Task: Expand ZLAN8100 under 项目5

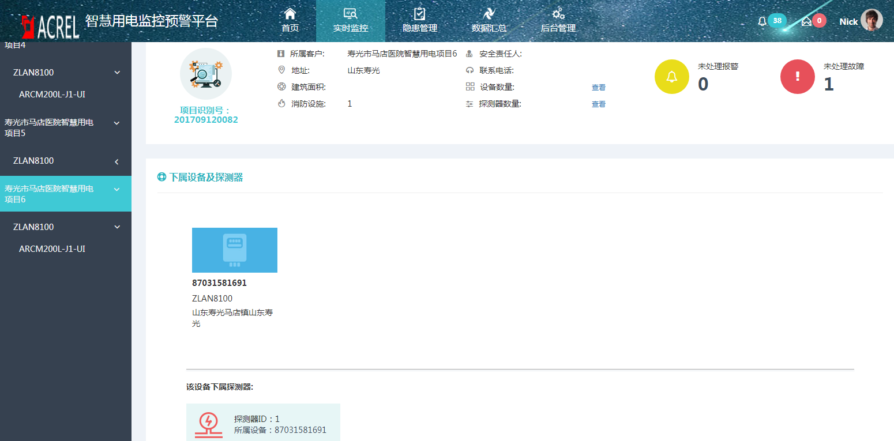Action: 117,161
